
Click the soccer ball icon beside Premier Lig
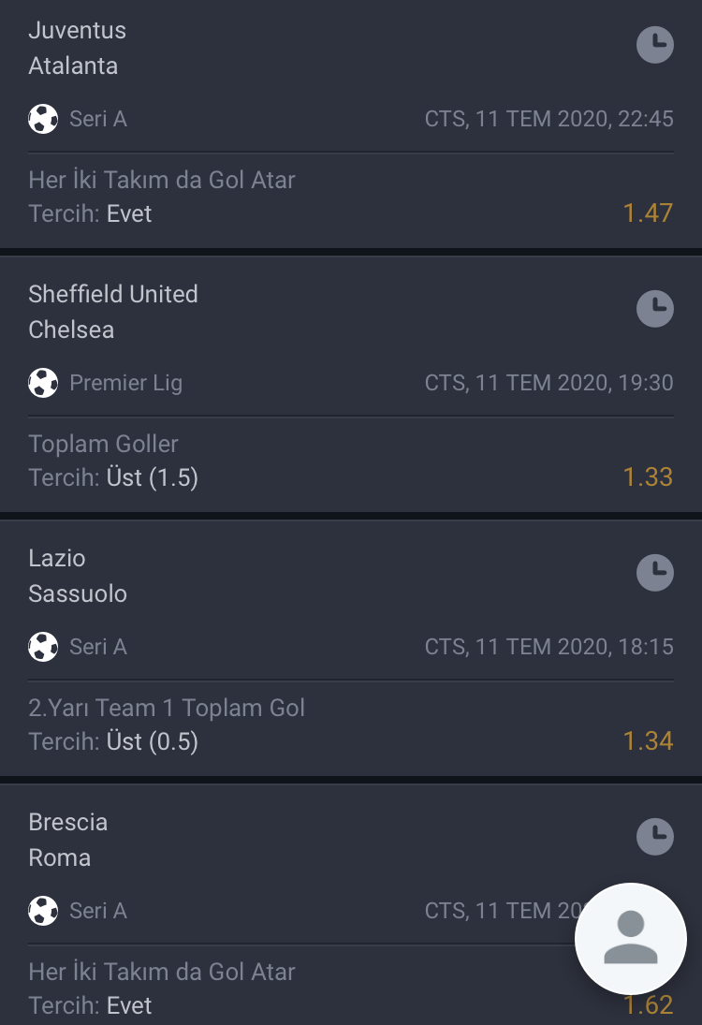pos(43,383)
